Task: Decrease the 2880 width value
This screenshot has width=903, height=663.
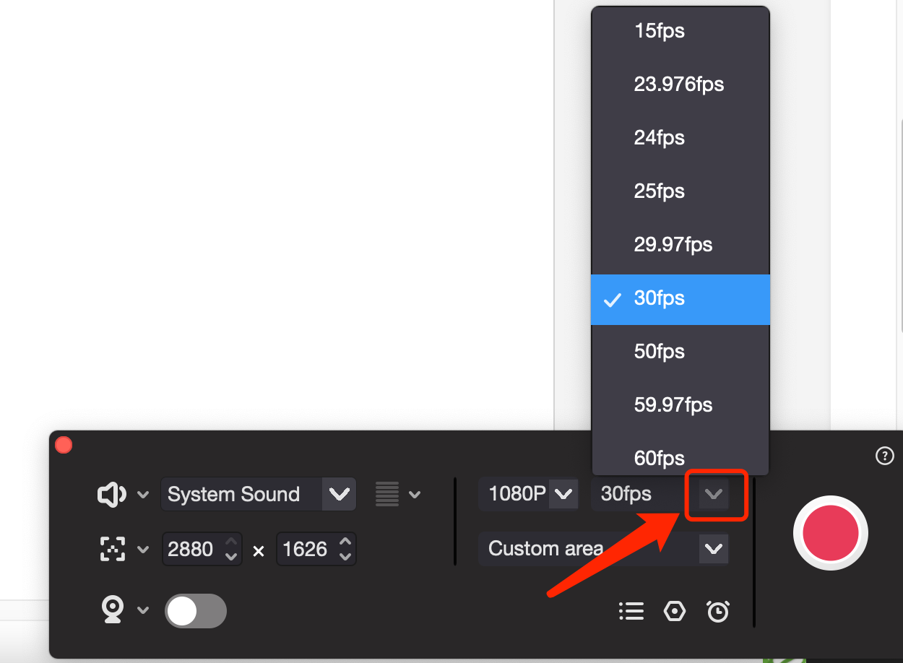Action: [x=231, y=557]
